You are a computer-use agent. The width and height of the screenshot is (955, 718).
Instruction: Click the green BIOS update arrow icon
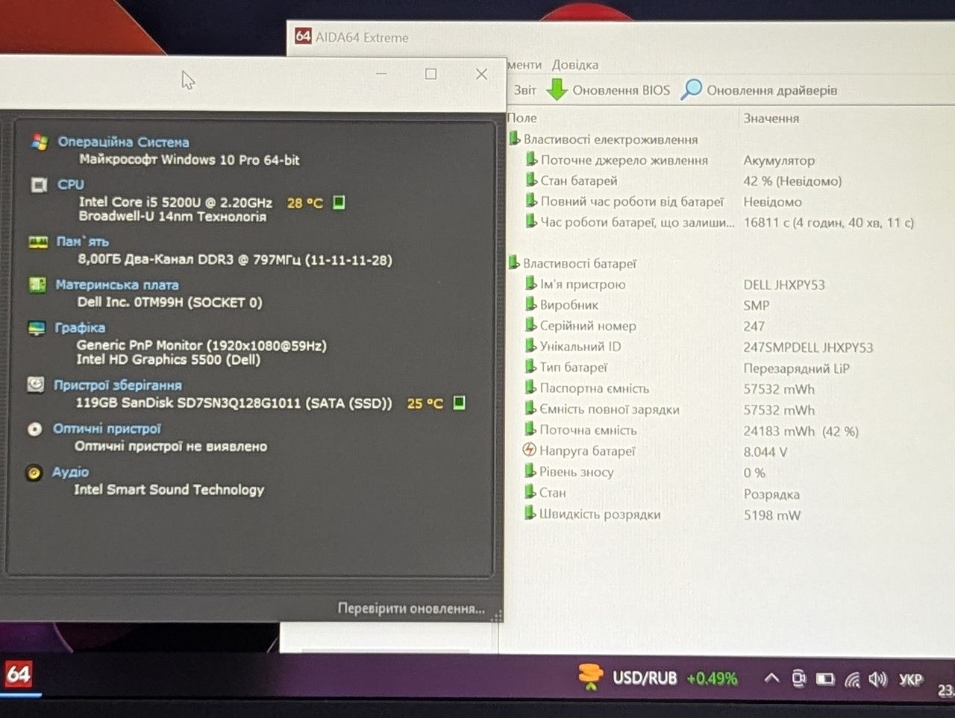pos(557,89)
